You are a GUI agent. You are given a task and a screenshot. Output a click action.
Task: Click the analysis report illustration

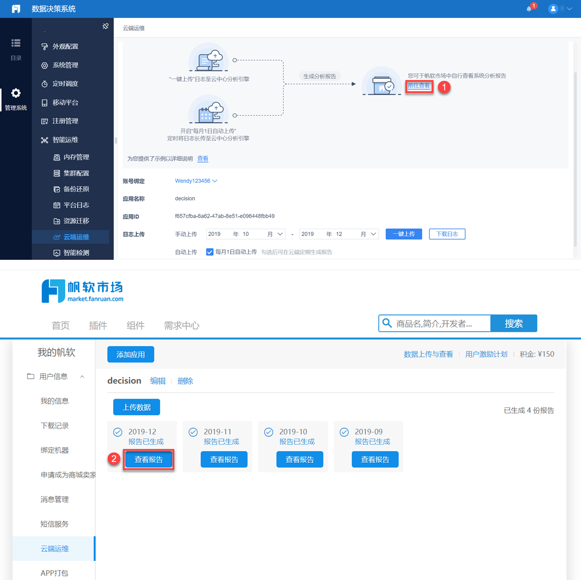pos(381,81)
